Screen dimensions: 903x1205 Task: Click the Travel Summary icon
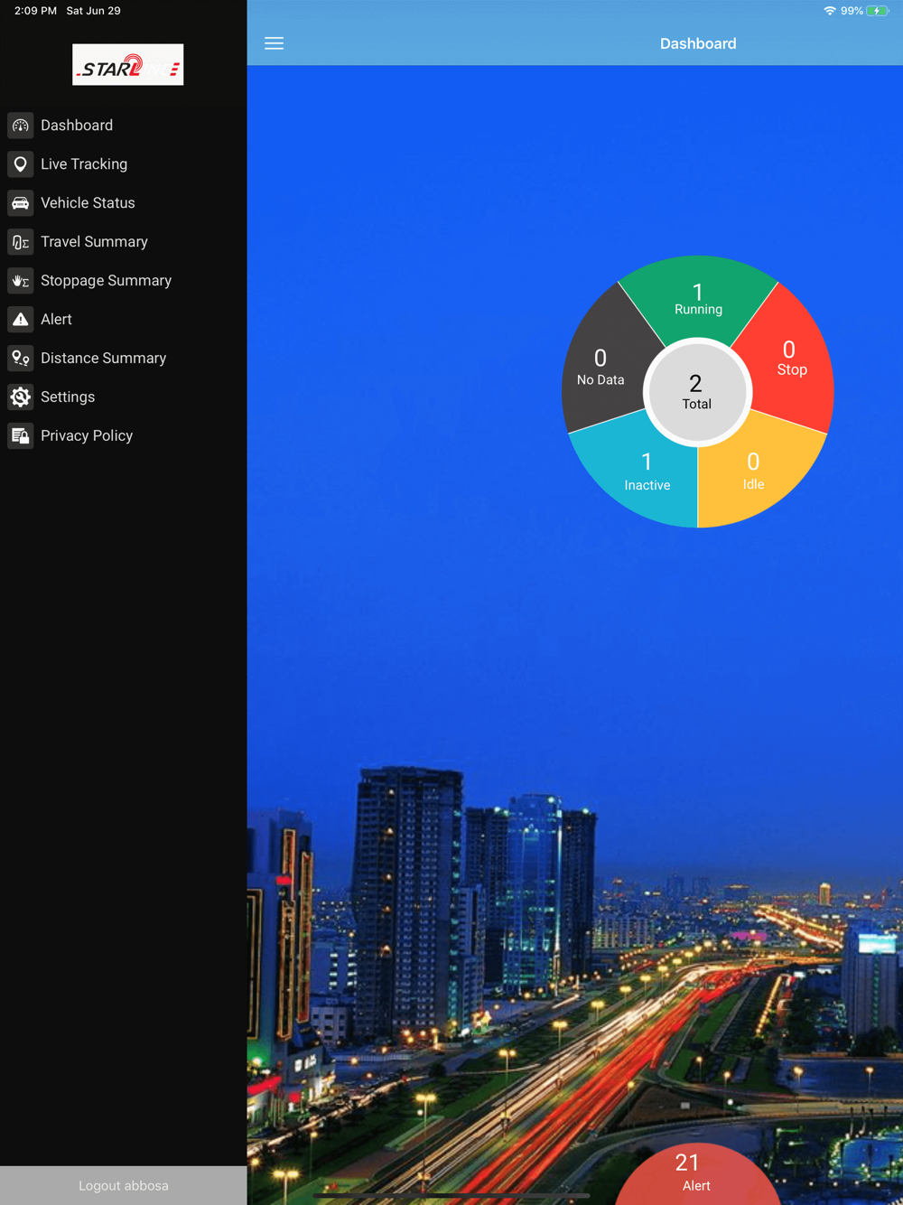pyautogui.click(x=21, y=242)
